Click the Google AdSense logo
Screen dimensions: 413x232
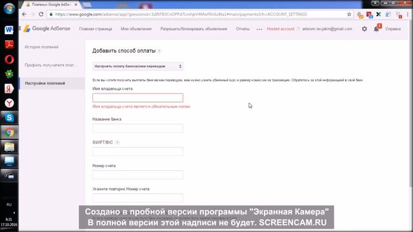click(47, 28)
